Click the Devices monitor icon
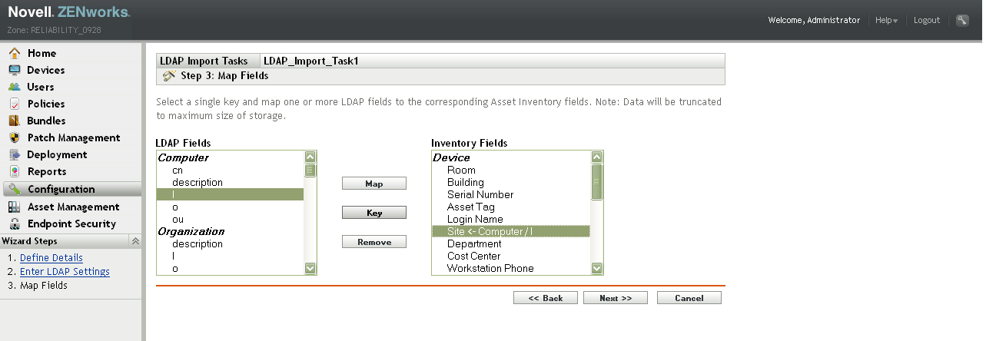The height and width of the screenshot is (341, 986). click(14, 70)
